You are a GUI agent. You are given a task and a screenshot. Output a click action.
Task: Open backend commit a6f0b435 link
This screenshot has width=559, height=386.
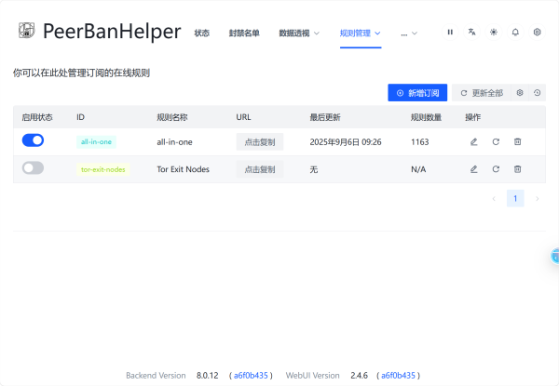(x=251, y=376)
